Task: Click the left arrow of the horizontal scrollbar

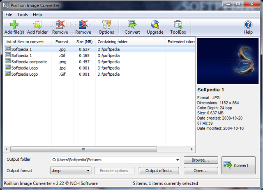Action: (7, 149)
